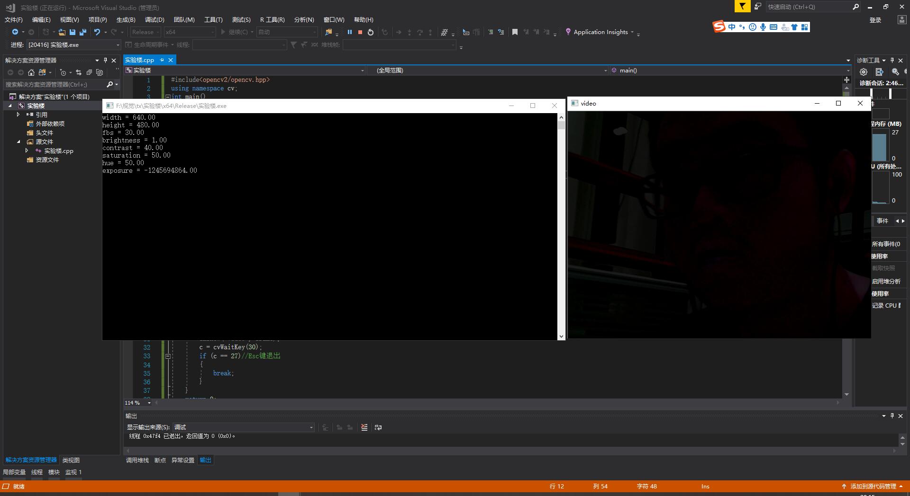Select 资源文件 folder in Solution Explorer
Screen dimensions: 910x496
tap(47, 159)
